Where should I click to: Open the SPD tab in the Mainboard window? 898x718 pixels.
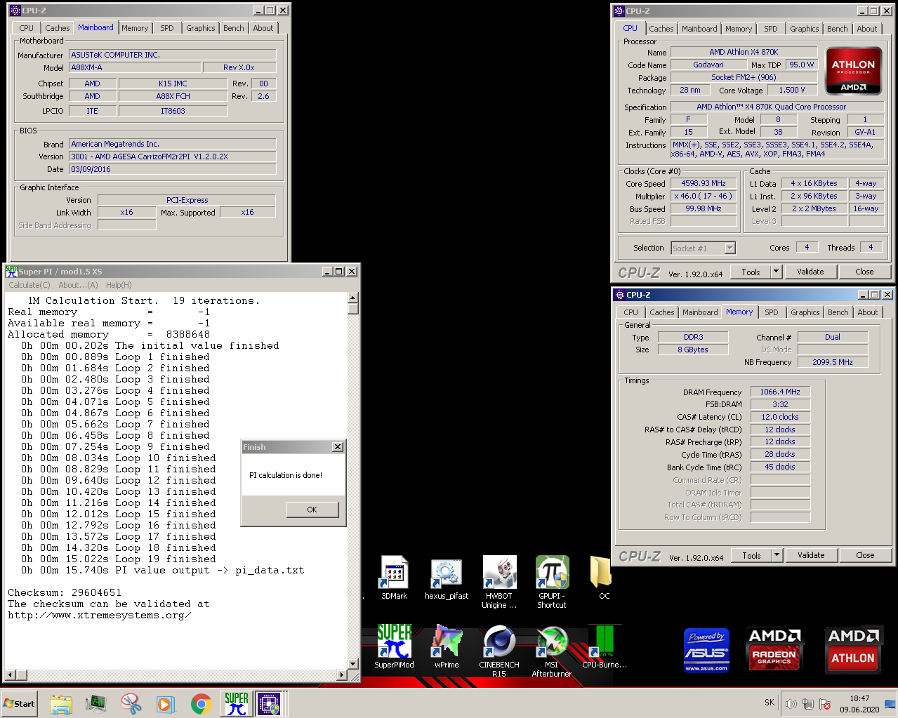coord(167,28)
